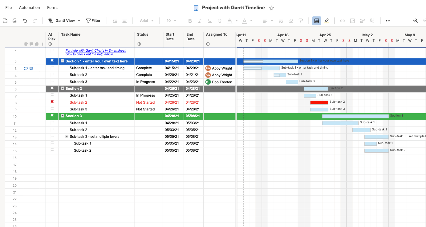Viewport: 426px width, 227px height.
Task: Toggle At Risk flag for Section 2 Sub-task 2
Action: pyautogui.click(x=52, y=102)
